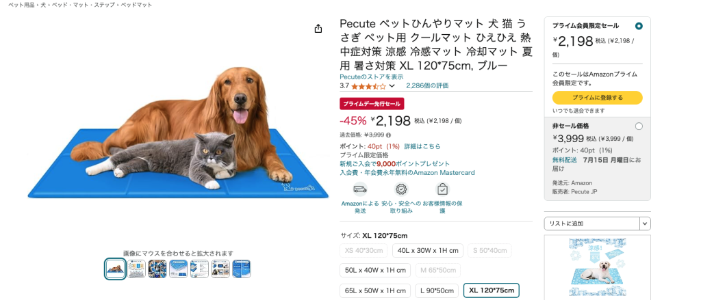The height and width of the screenshot is (300, 701).
Task: Click the star rating icons
Action: [368, 87]
